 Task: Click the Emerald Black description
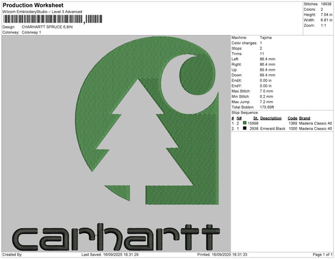click(x=273, y=128)
